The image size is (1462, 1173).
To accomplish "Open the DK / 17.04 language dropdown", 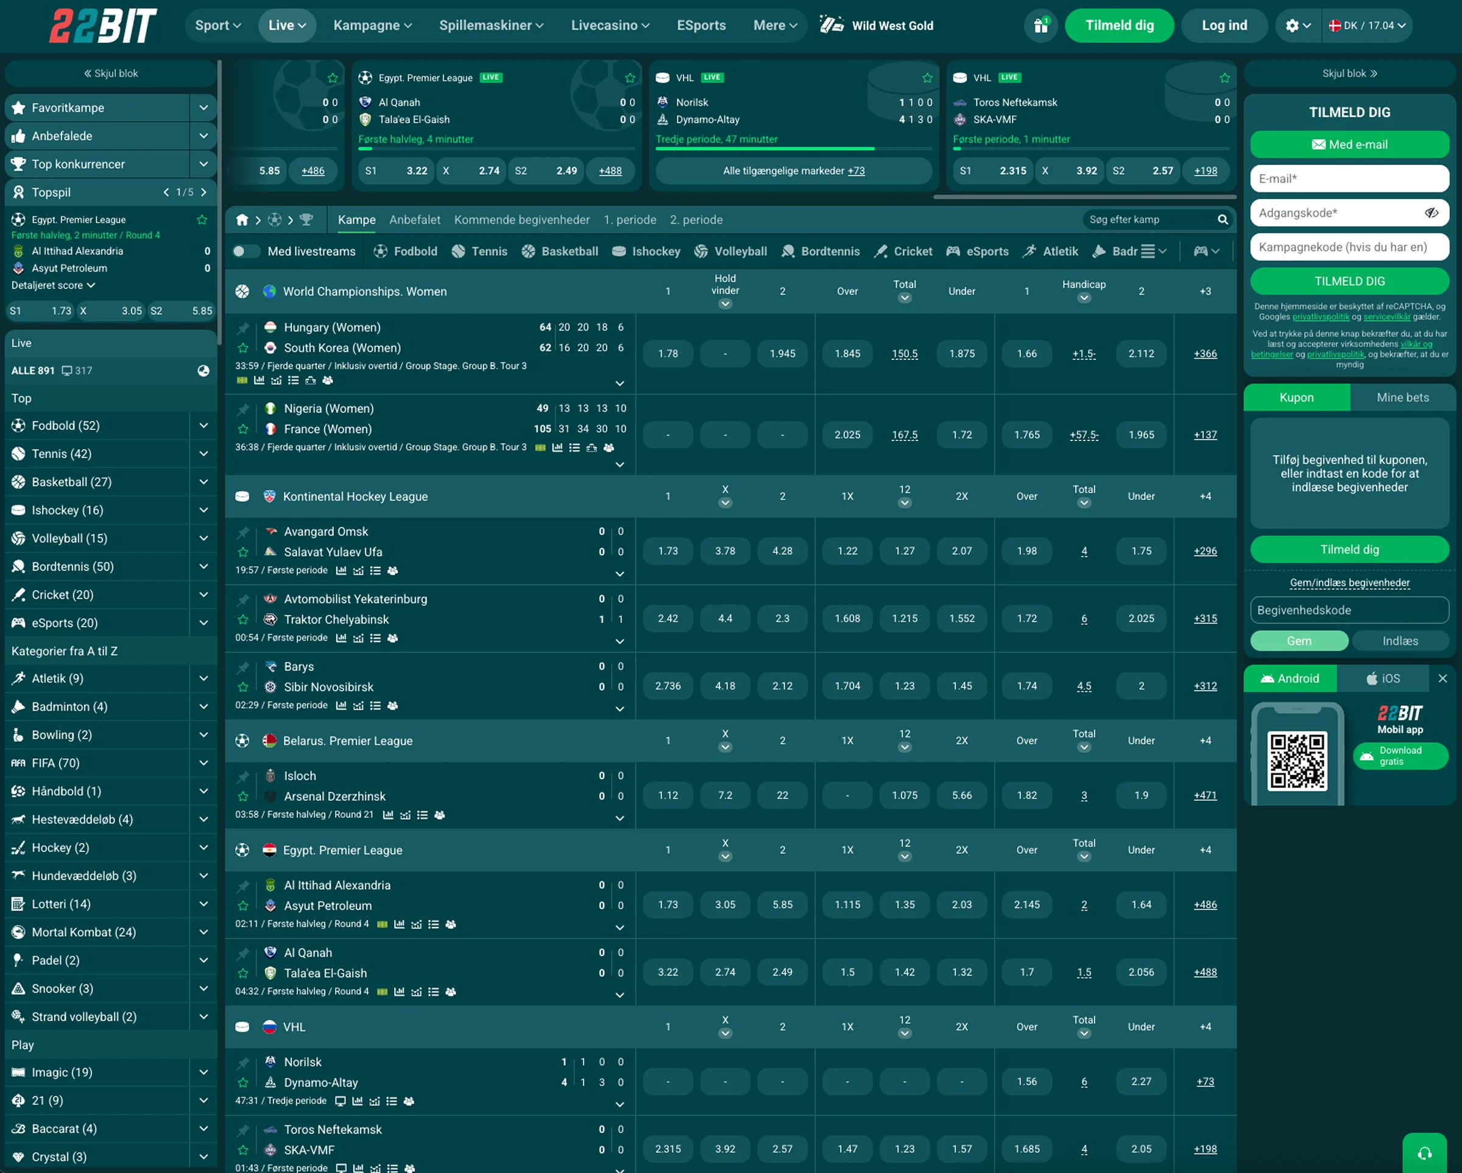I will [1367, 26].
